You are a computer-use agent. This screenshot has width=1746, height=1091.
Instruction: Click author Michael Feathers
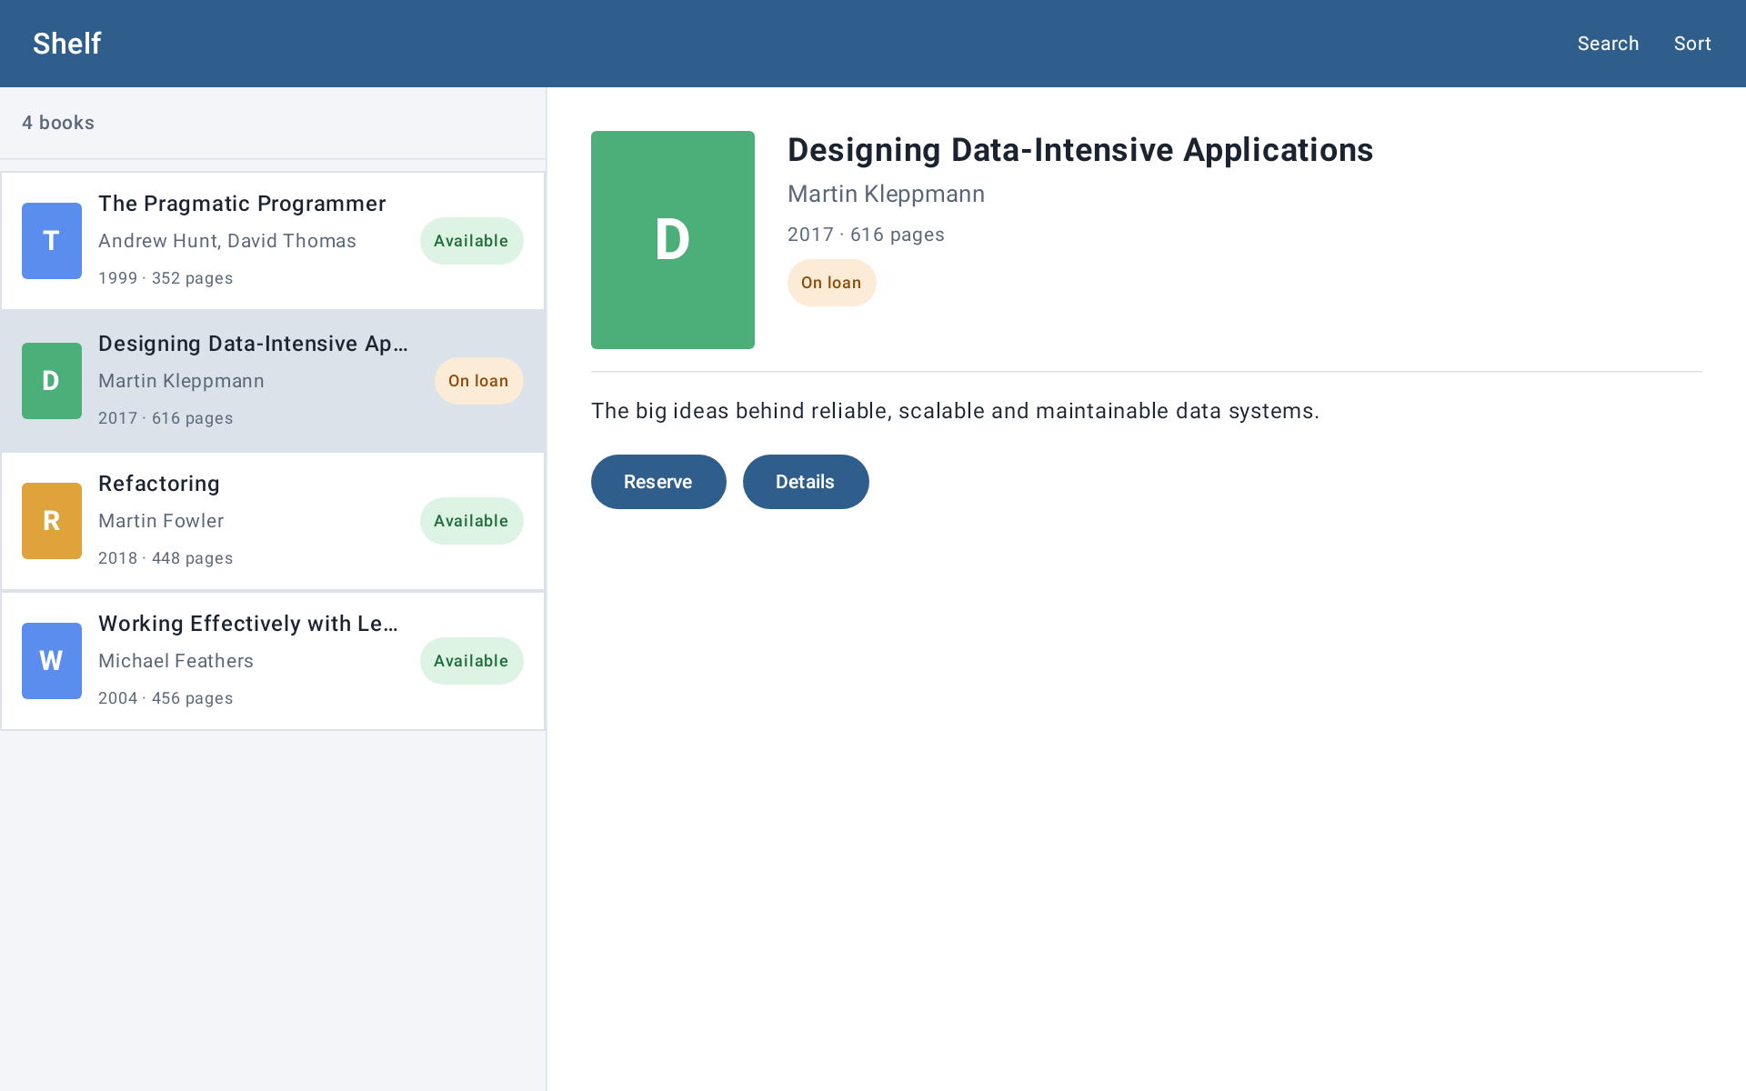tap(176, 661)
